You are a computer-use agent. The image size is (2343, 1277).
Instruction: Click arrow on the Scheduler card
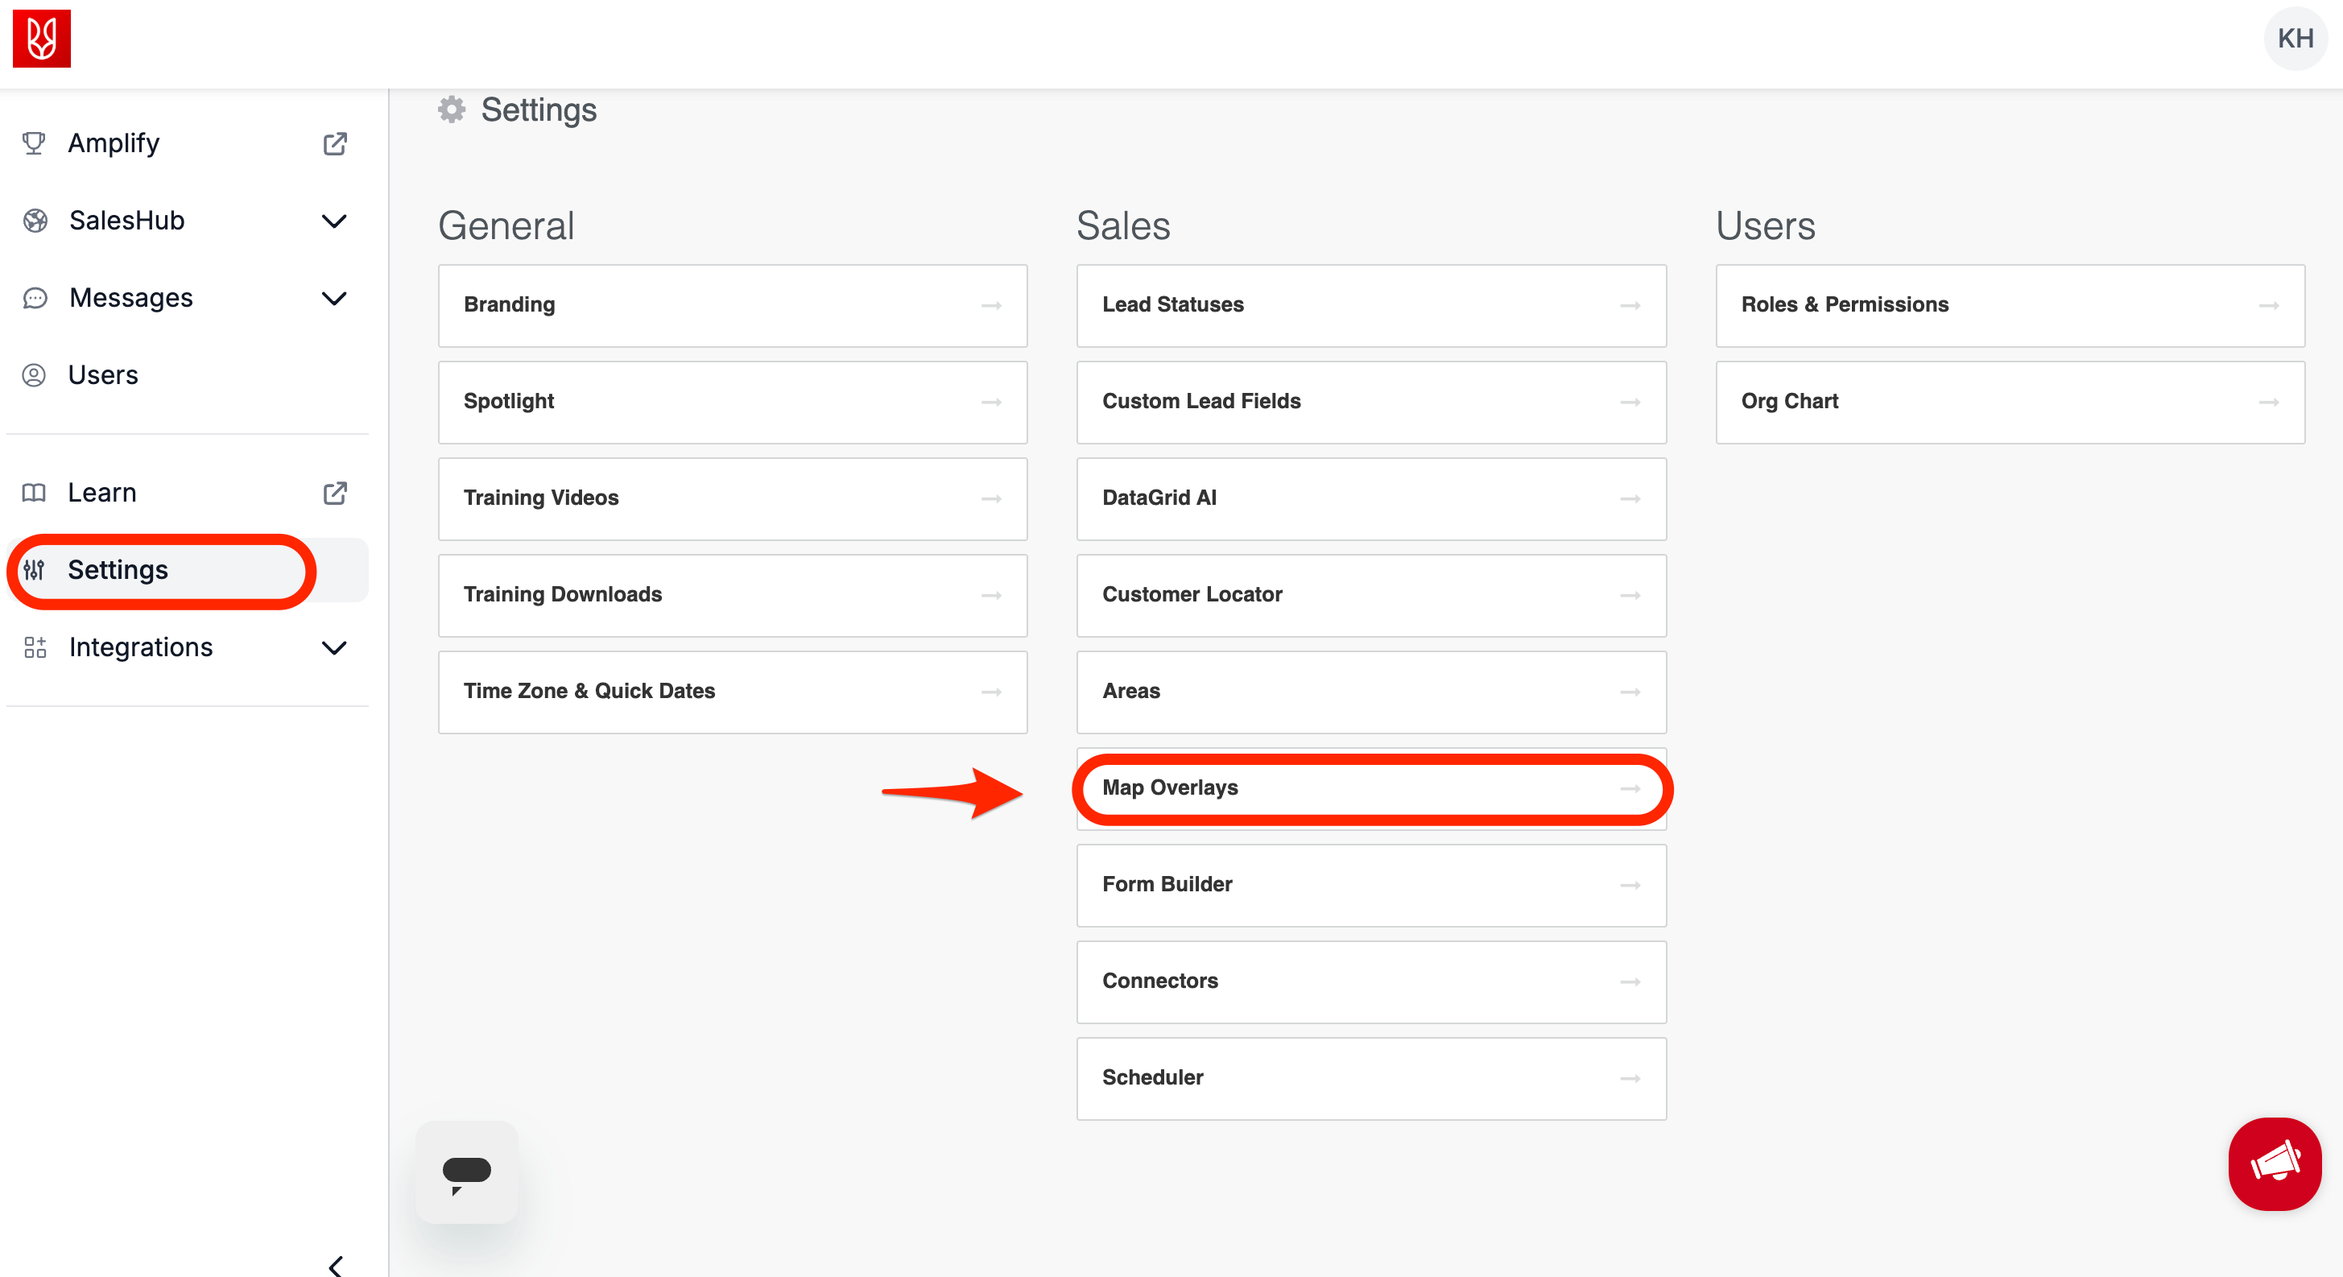pyautogui.click(x=1629, y=1078)
